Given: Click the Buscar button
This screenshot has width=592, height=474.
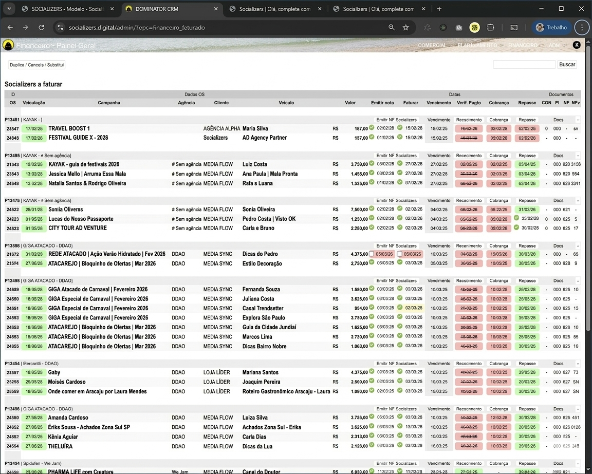Looking at the screenshot, I should [567, 65].
